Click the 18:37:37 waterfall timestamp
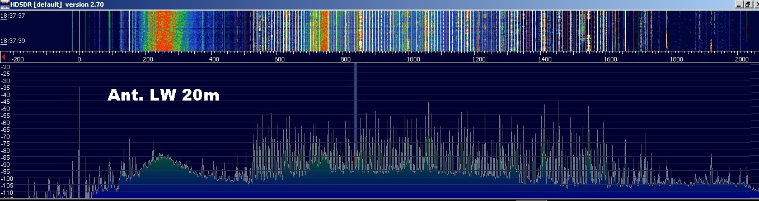Image resolution: width=759 pixels, height=201 pixels. pyautogui.click(x=11, y=16)
